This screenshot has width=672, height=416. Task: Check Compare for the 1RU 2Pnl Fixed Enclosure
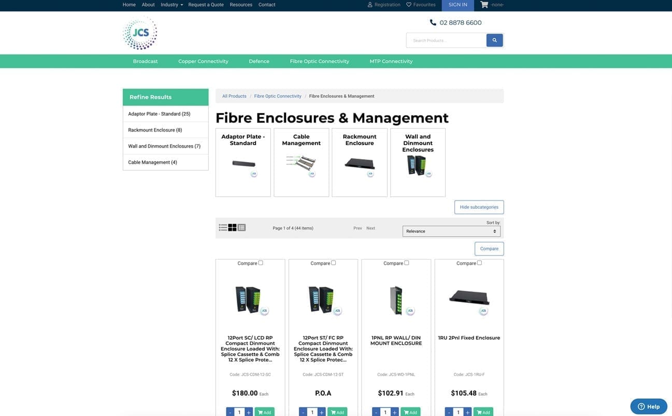click(x=479, y=262)
